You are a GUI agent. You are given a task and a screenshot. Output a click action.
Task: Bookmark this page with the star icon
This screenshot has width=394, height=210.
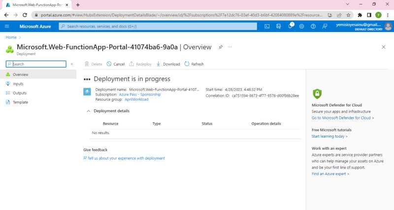(348, 15)
